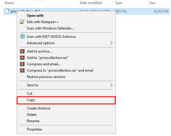Click the WinRAR icon next to Add to "pricecollection.rar"

tap(22, 58)
